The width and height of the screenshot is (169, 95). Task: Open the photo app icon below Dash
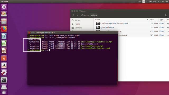coord(4,14)
